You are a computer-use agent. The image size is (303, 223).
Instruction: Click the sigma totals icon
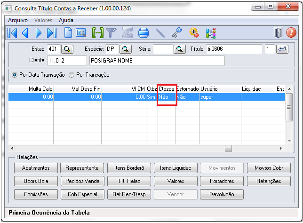tap(128, 32)
